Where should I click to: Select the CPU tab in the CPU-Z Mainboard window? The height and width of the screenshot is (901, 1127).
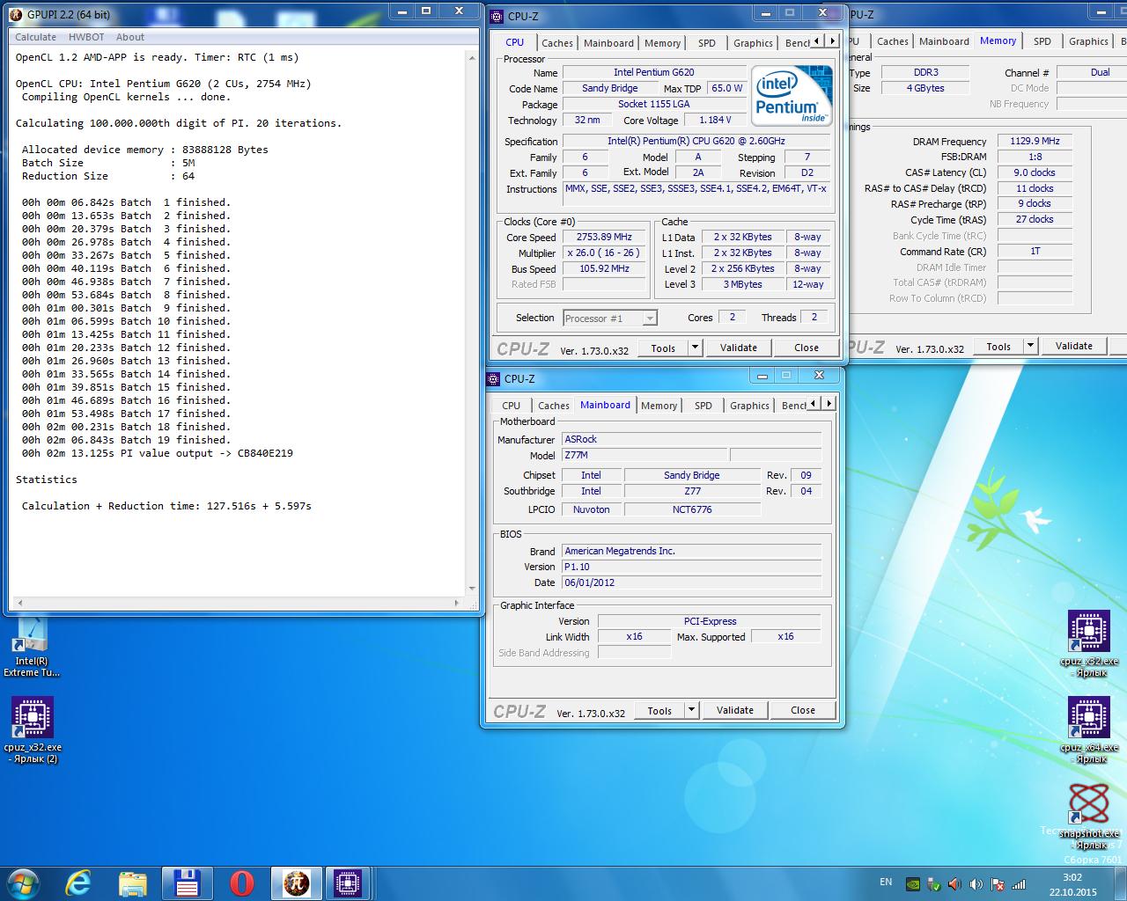tap(511, 406)
